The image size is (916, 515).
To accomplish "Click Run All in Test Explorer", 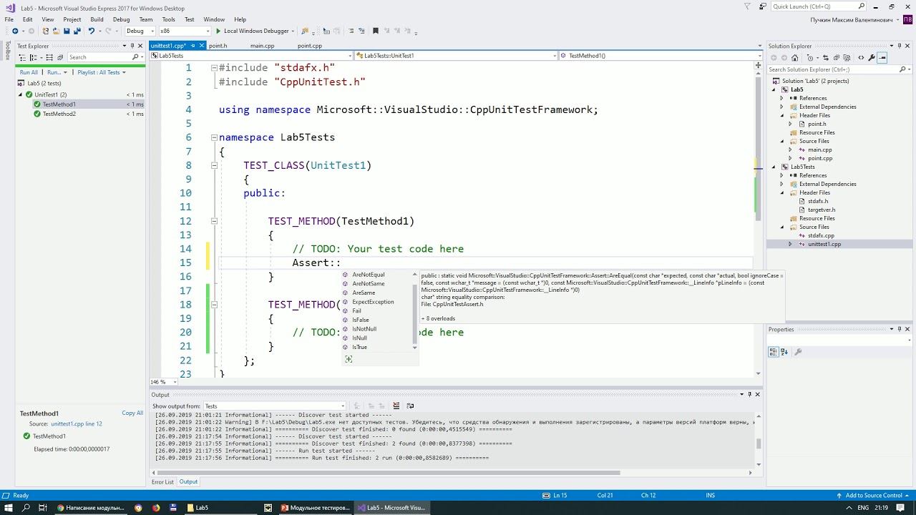I will (29, 72).
